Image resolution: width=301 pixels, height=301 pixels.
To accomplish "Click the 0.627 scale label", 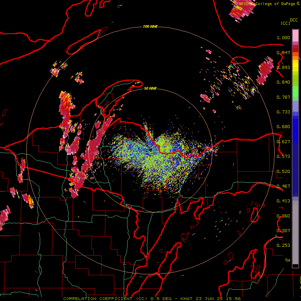I will pos(283,142).
